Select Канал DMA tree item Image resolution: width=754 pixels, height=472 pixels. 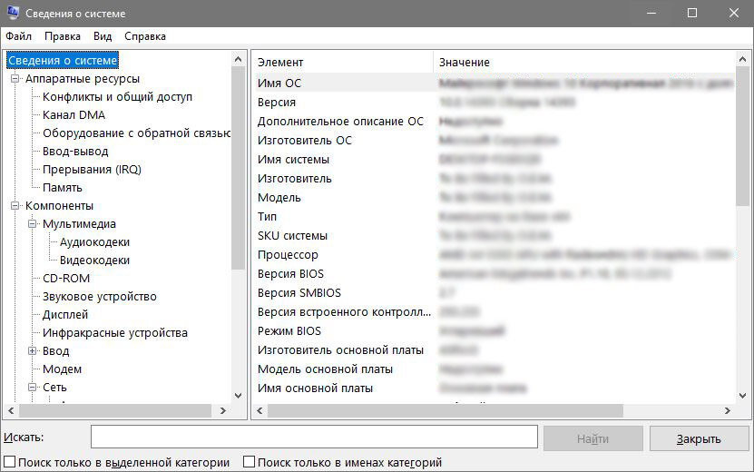[73, 115]
